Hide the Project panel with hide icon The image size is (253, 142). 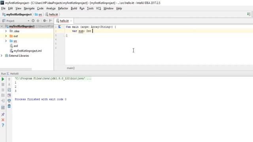(x=51, y=21)
